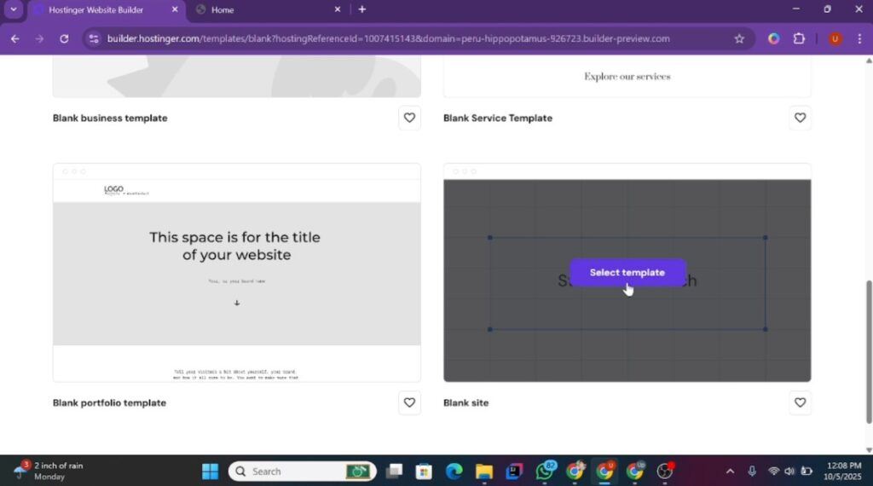The image size is (873, 486).
Task: Open the Wi-Fi network tray icon
Action: pos(773,472)
